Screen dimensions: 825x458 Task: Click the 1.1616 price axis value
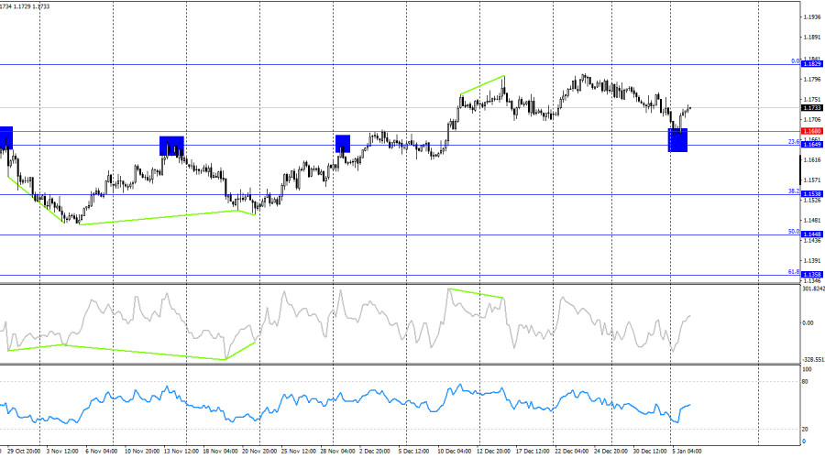tap(812, 160)
